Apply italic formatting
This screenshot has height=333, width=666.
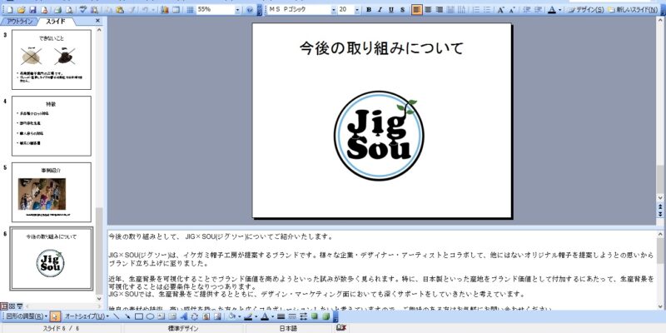[380, 10]
